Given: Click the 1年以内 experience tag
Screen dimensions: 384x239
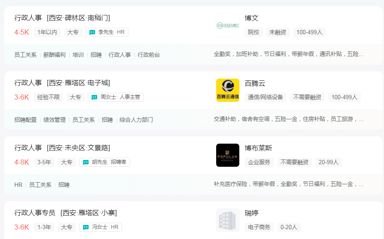Looking at the screenshot, I should click(47, 32).
